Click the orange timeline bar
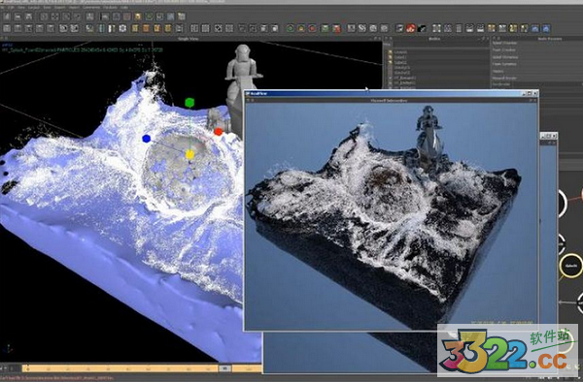The height and width of the screenshot is (382, 583). coord(142,368)
